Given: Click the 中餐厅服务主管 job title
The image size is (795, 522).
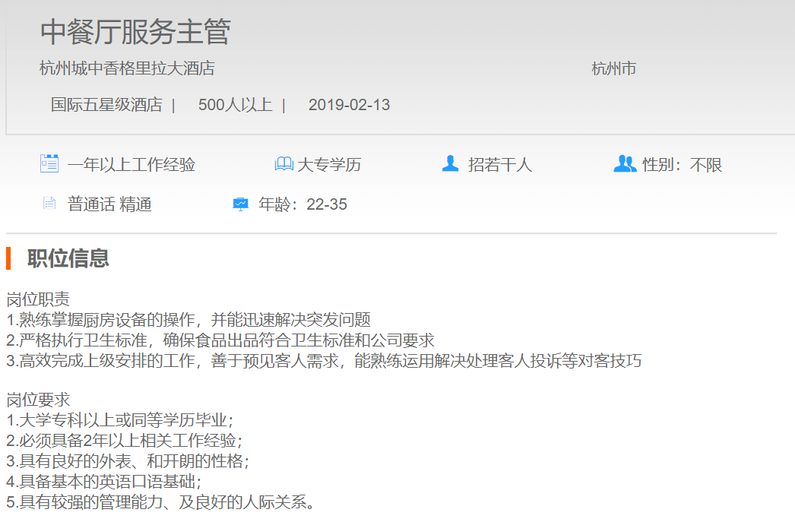Looking at the screenshot, I should pos(135,32).
